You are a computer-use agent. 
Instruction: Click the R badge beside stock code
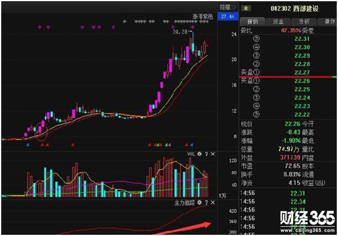[x=246, y=8]
